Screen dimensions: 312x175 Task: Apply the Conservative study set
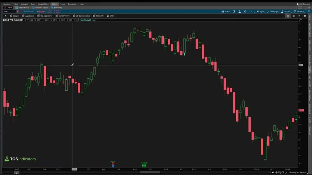[x=62, y=16]
